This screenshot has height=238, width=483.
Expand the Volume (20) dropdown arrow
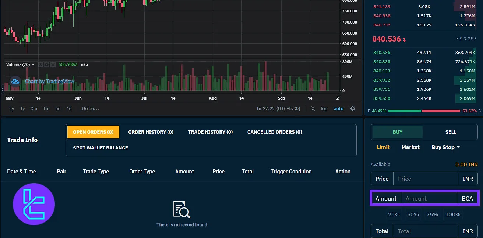(33, 65)
